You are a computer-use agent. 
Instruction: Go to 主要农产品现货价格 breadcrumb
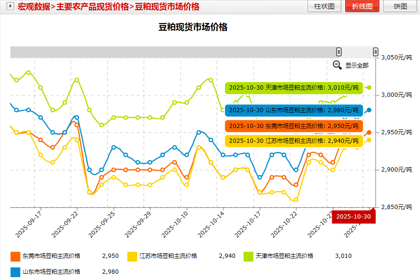coord(93,7)
